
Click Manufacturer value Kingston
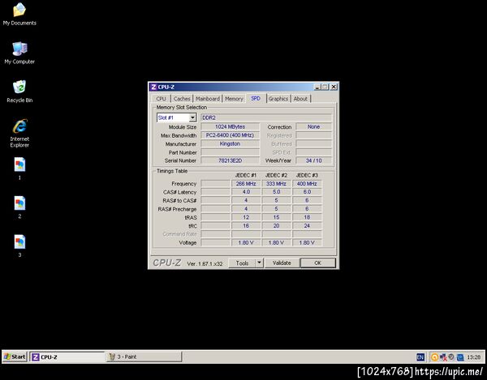231,144
